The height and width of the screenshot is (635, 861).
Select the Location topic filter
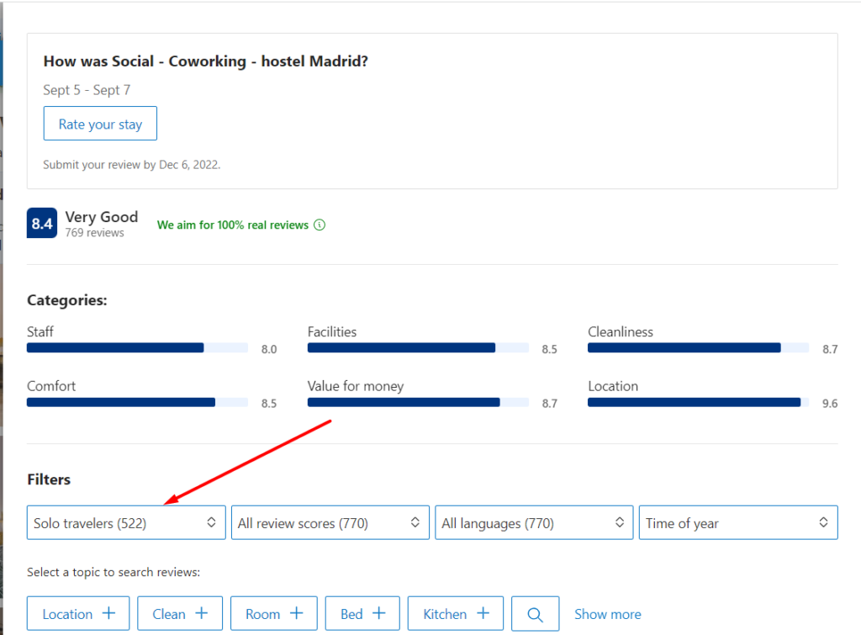[78, 614]
